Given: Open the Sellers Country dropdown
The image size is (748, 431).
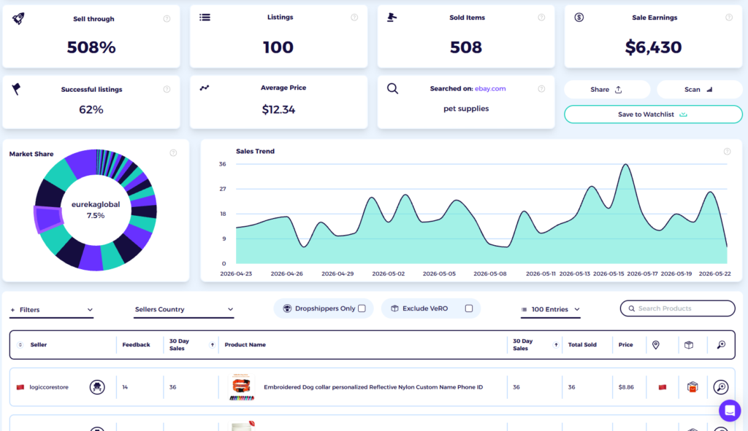Looking at the screenshot, I should click(183, 309).
